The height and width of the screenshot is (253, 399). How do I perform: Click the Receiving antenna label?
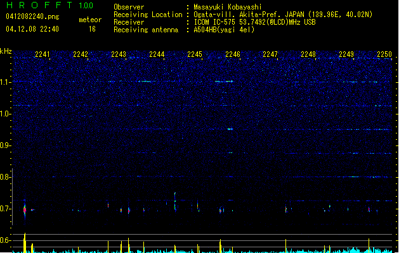point(146,30)
